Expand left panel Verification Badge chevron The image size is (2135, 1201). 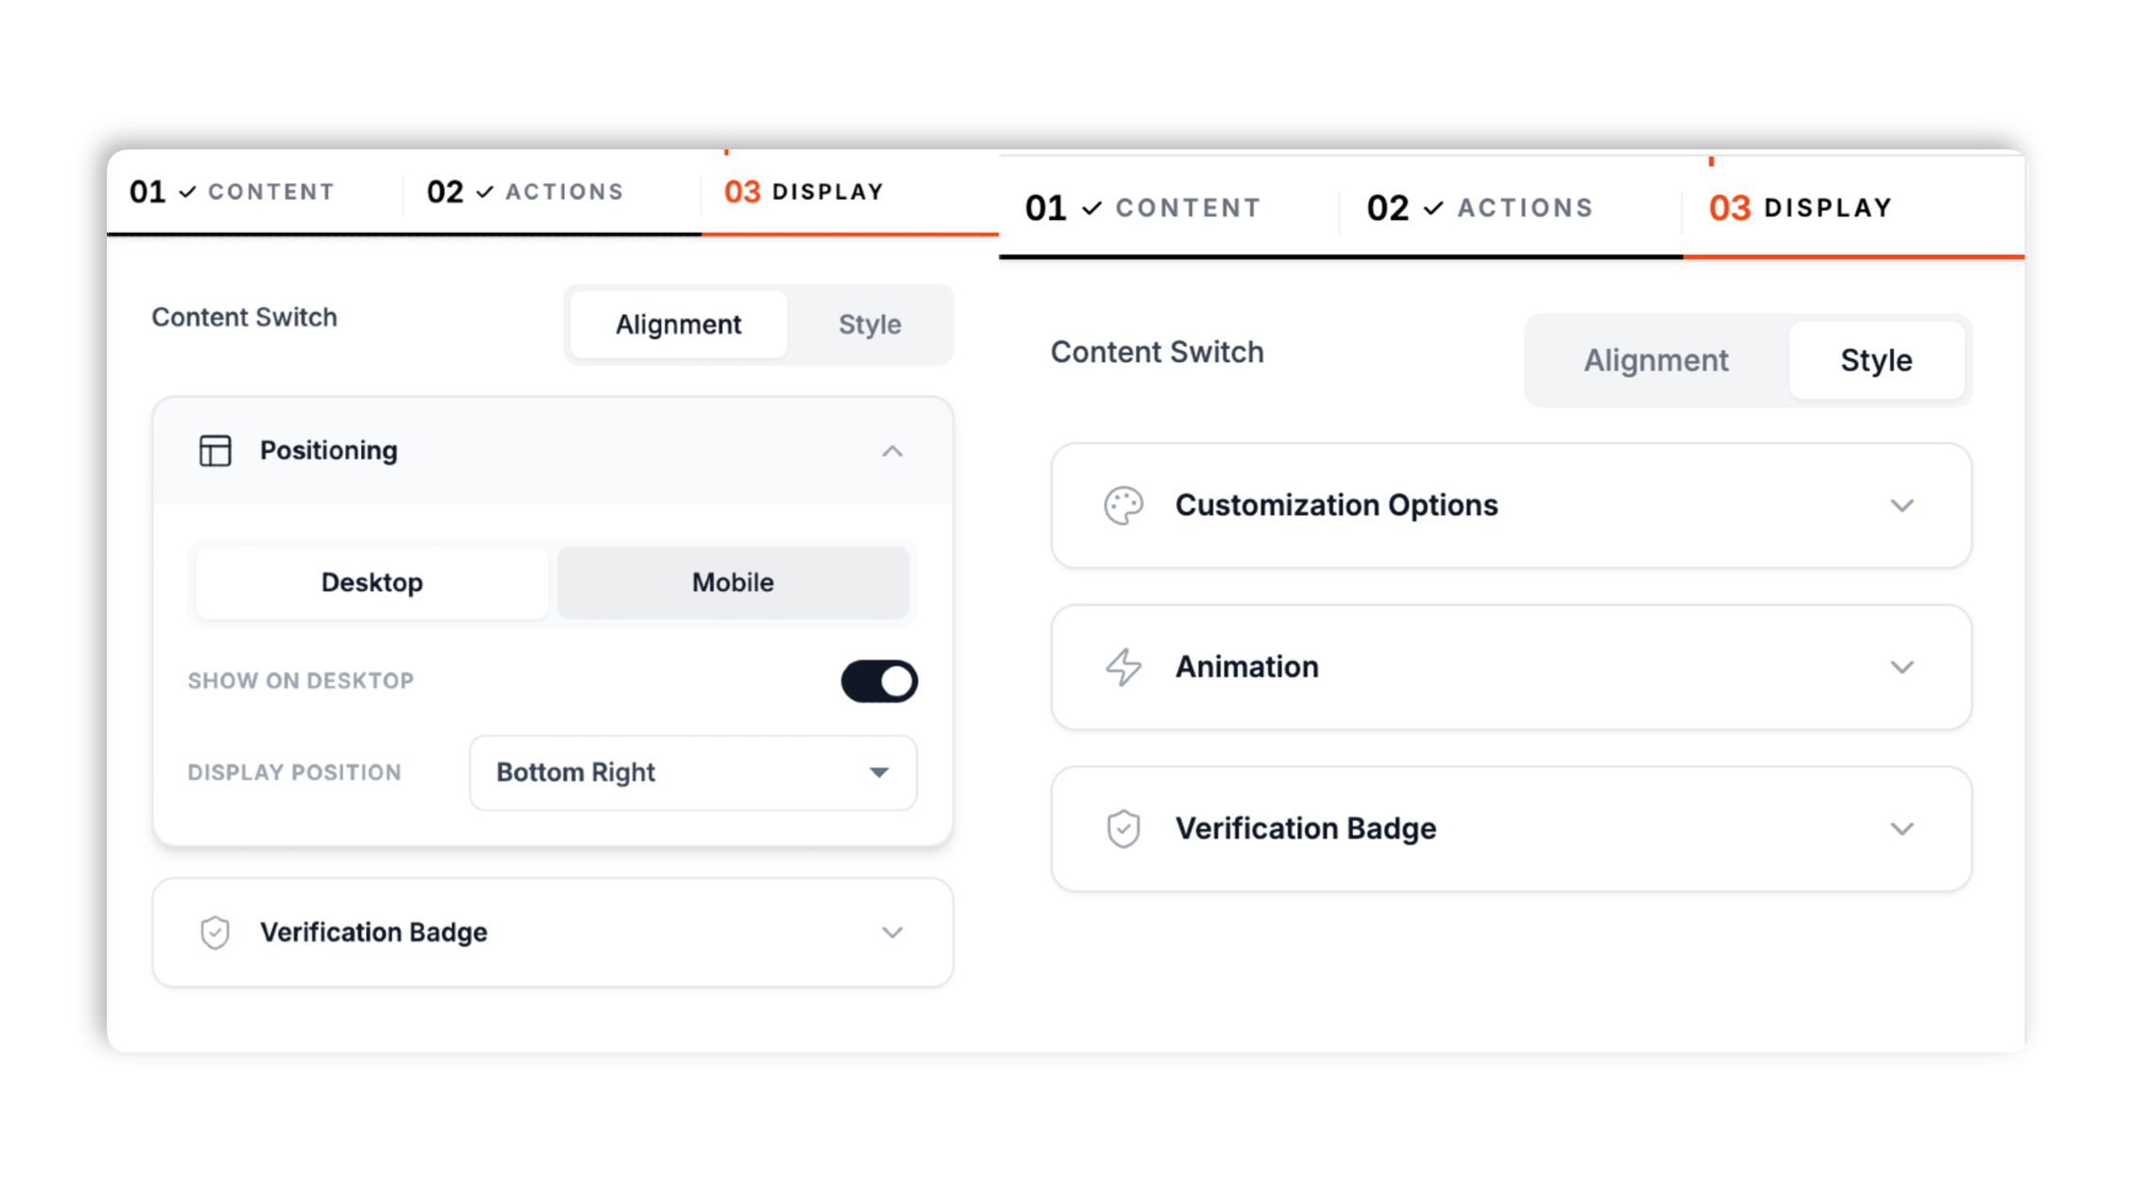click(x=893, y=932)
